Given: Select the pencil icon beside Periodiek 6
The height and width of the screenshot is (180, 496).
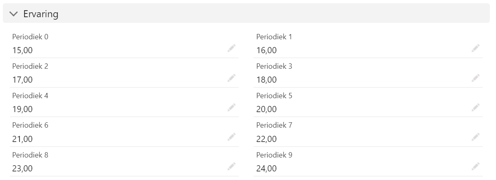Looking at the screenshot, I should 232,137.
